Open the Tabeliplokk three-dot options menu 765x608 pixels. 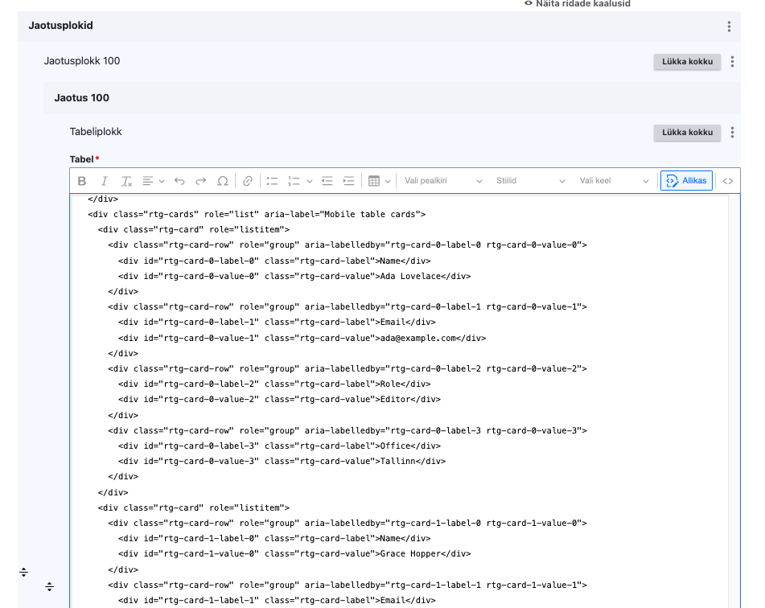tap(732, 133)
